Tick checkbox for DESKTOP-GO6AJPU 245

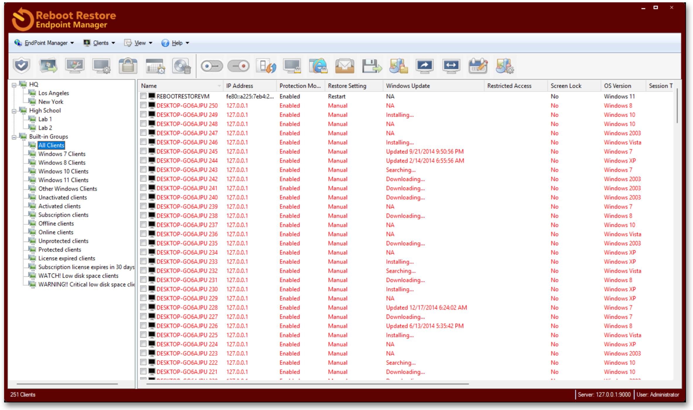tap(143, 151)
